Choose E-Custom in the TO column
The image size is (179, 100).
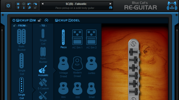43,84
